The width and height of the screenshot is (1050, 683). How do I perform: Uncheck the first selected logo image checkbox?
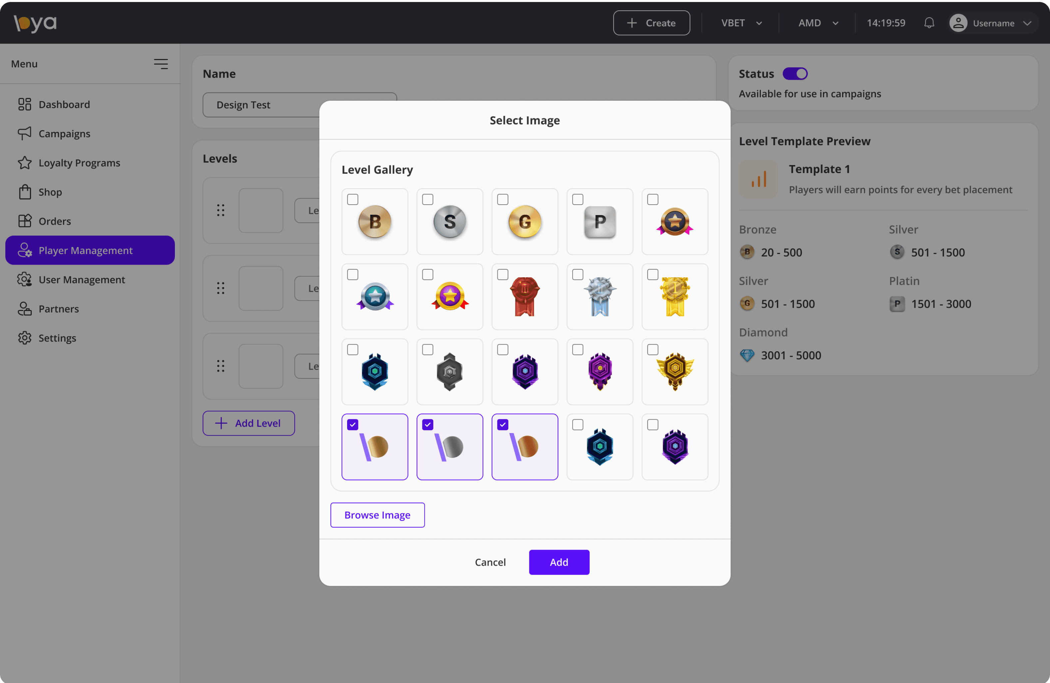pos(352,425)
